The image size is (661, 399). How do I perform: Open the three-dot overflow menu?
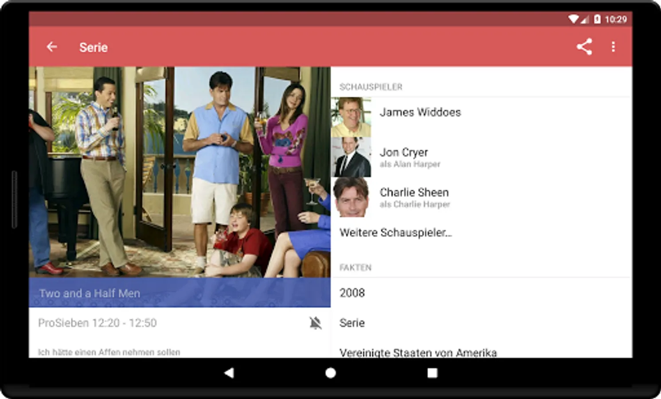613,47
